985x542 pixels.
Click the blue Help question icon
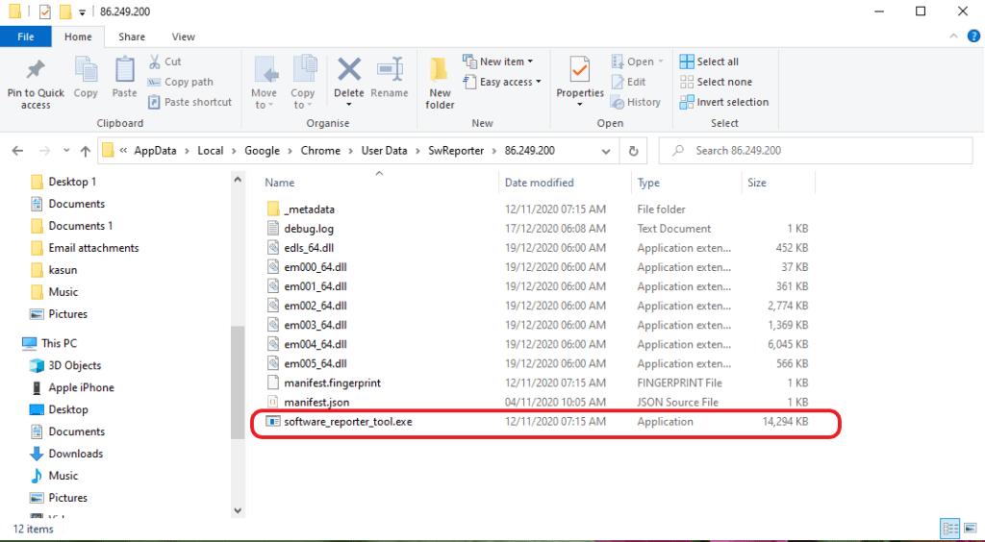click(973, 37)
